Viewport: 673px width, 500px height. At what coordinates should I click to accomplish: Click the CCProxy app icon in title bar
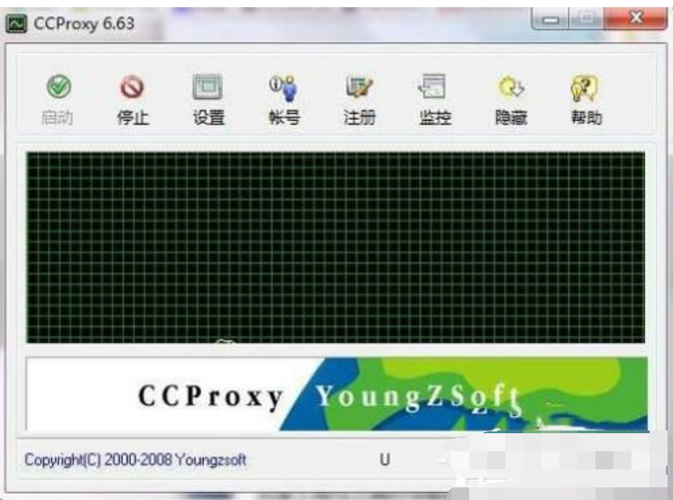point(16,23)
